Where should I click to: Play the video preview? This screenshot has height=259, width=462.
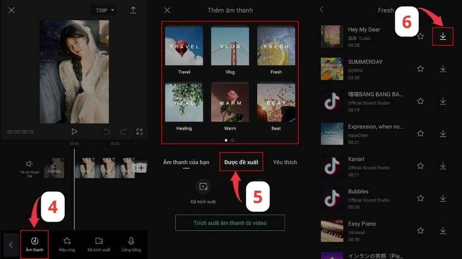click(74, 132)
